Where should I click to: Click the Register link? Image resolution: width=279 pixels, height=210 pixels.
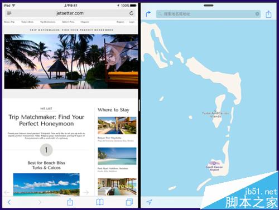click(121, 22)
